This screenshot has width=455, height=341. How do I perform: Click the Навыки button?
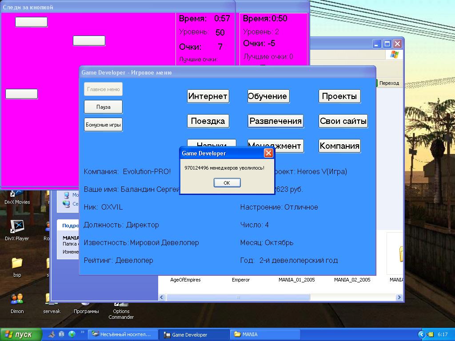click(212, 143)
